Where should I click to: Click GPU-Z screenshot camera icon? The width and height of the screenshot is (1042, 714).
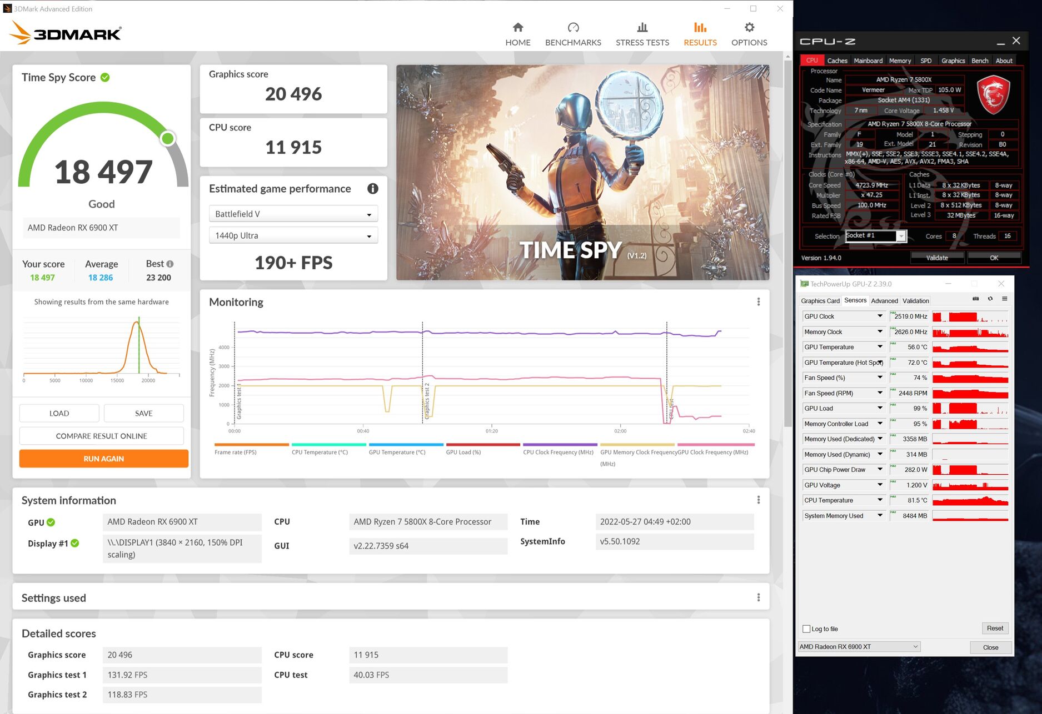[x=975, y=299]
